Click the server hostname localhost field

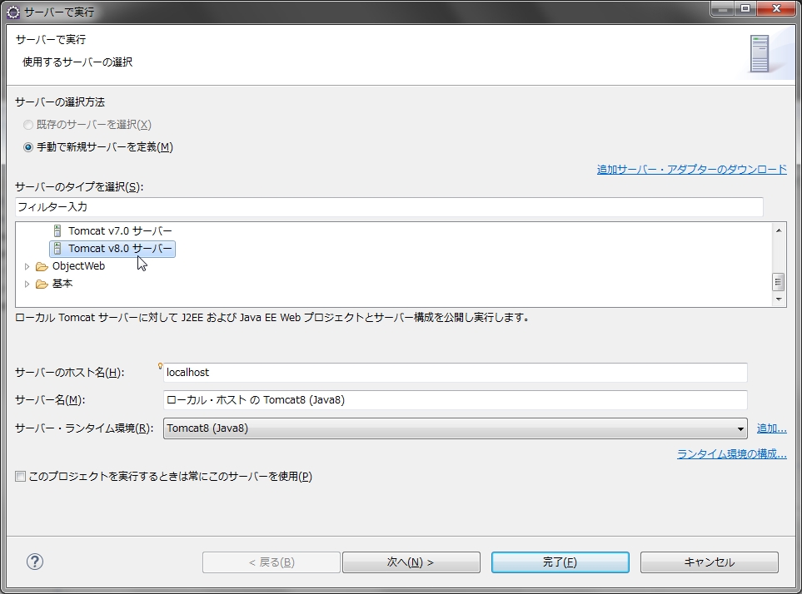pos(456,373)
